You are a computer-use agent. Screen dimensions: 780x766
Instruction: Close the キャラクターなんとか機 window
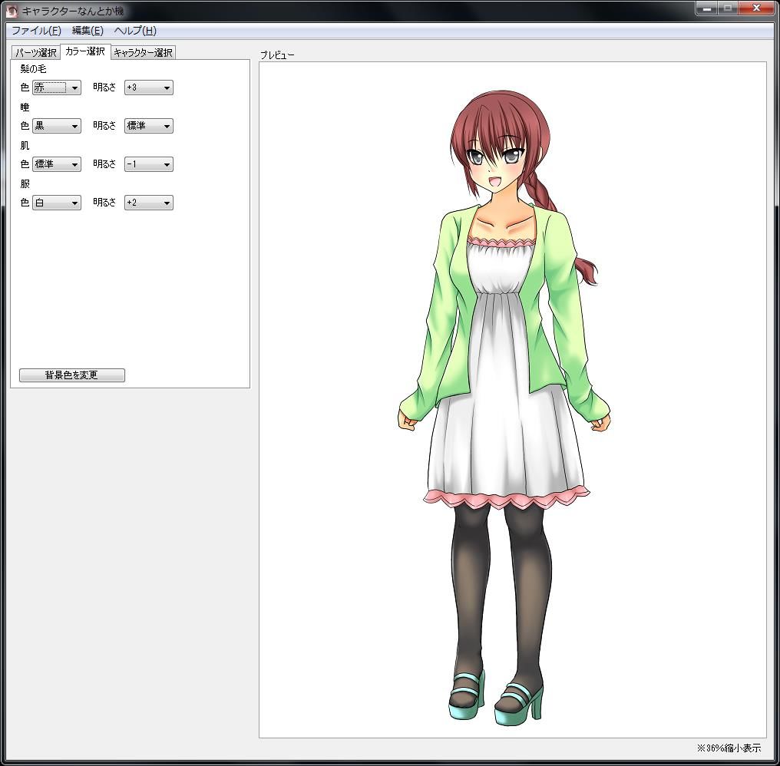756,8
